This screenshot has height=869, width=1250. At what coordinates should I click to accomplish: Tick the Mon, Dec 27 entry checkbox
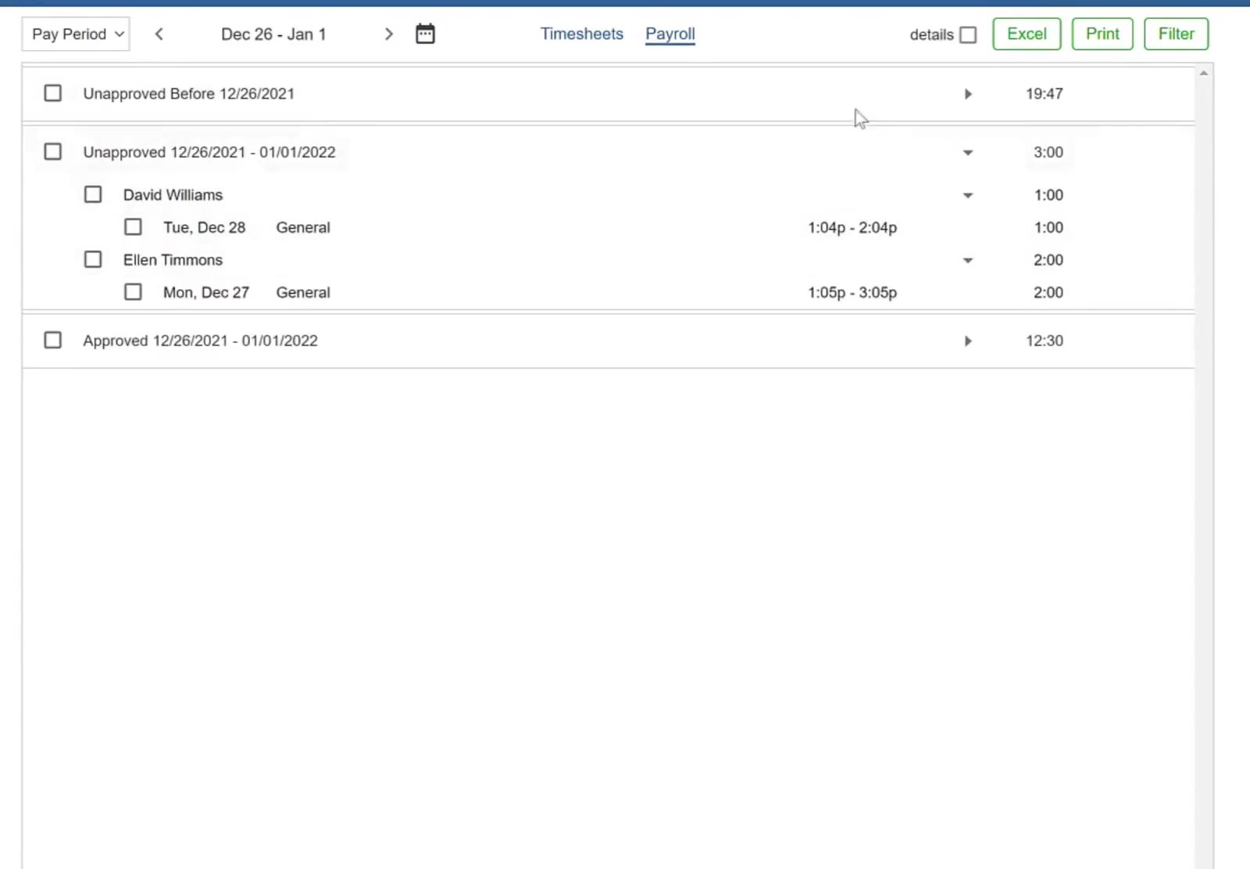click(133, 291)
